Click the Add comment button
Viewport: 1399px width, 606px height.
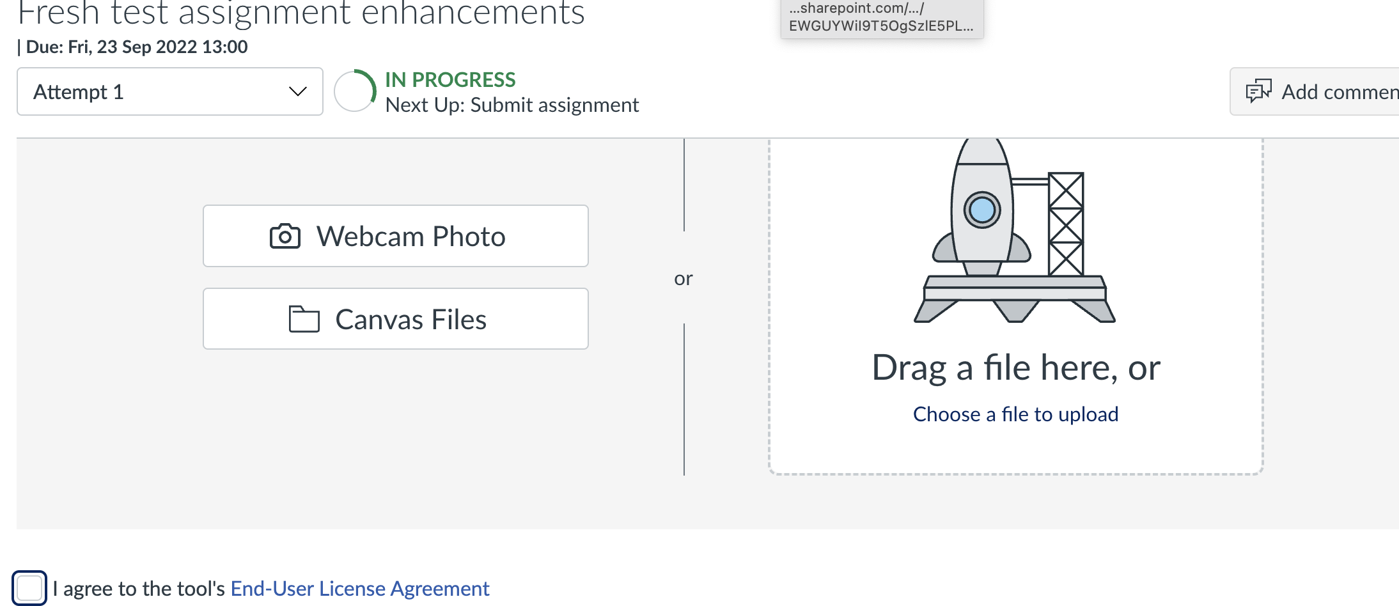pyautogui.click(x=1324, y=91)
